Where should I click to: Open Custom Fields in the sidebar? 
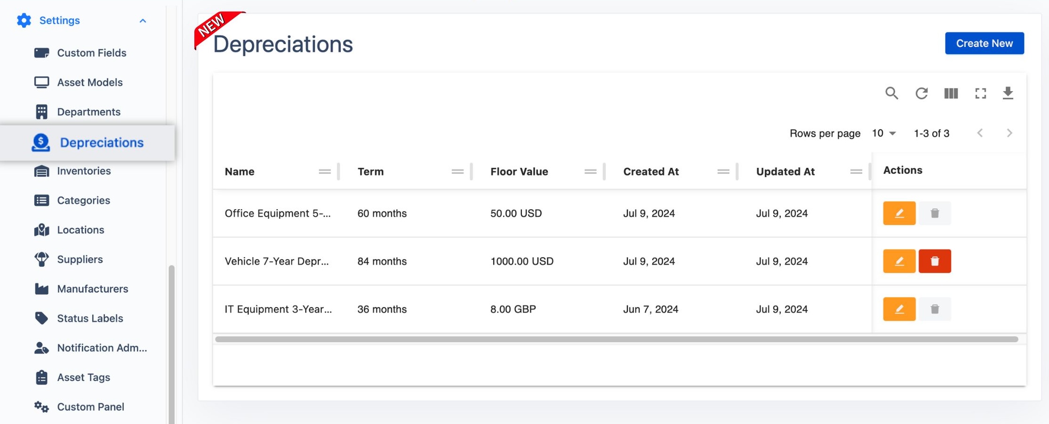pyautogui.click(x=91, y=53)
